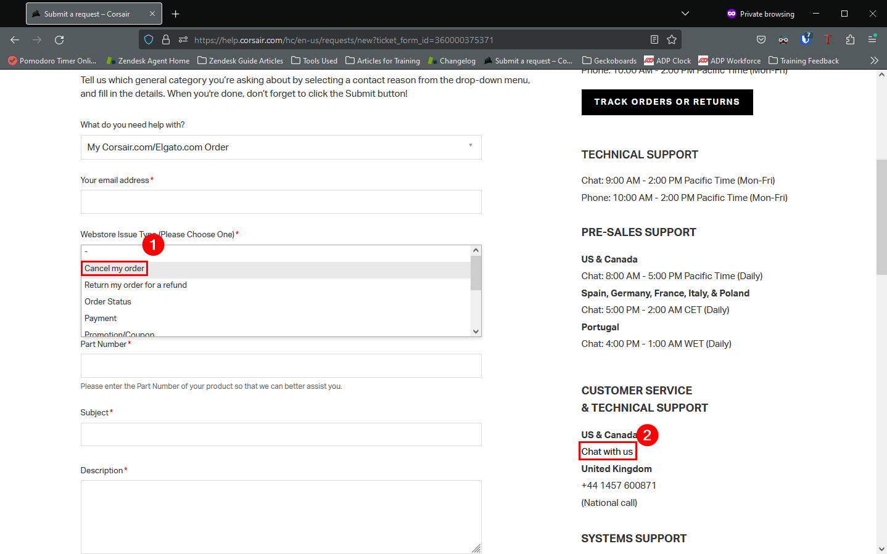Click the puzzle-piece extensions icon
The height and width of the screenshot is (554, 887).
tap(851, 39)
